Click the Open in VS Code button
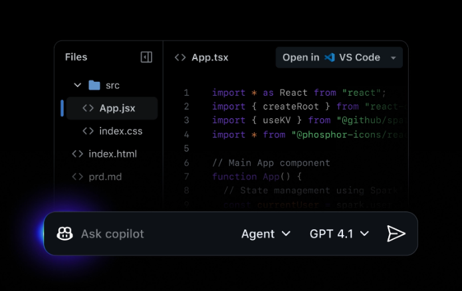This screenshot has width=462, height=291. (x=339, y=57)
